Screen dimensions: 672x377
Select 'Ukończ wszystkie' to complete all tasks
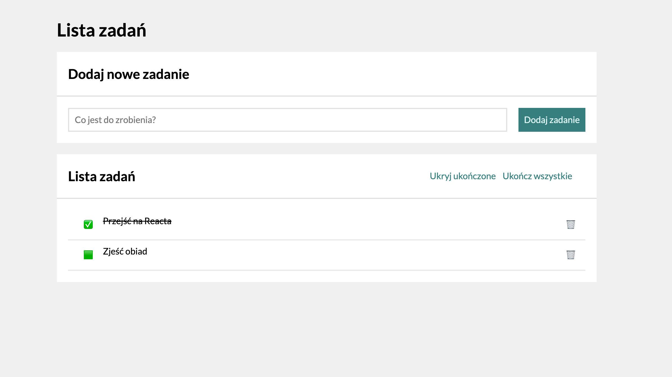coord(537,176)
